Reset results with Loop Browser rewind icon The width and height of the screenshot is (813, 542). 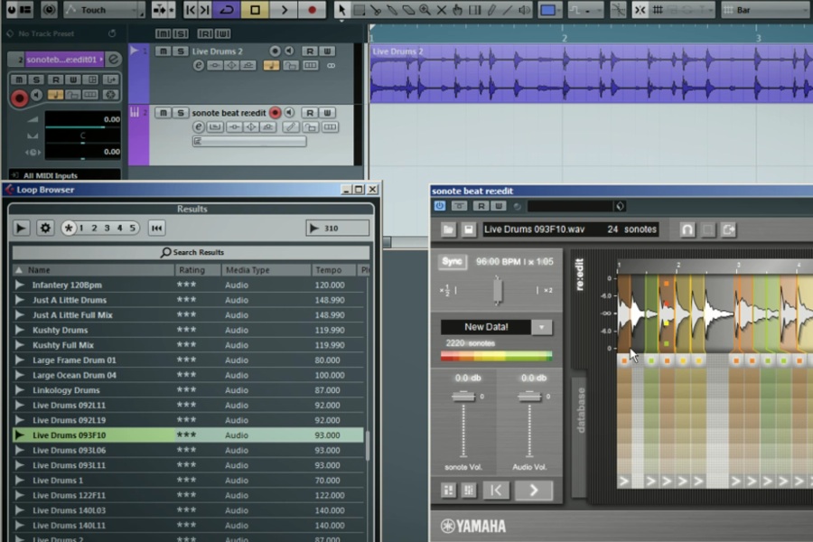click(x=156, y=228)
